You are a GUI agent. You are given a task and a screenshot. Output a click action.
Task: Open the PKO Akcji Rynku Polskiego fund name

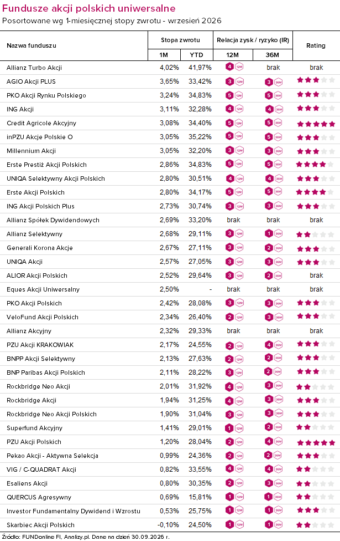point(46,95)
